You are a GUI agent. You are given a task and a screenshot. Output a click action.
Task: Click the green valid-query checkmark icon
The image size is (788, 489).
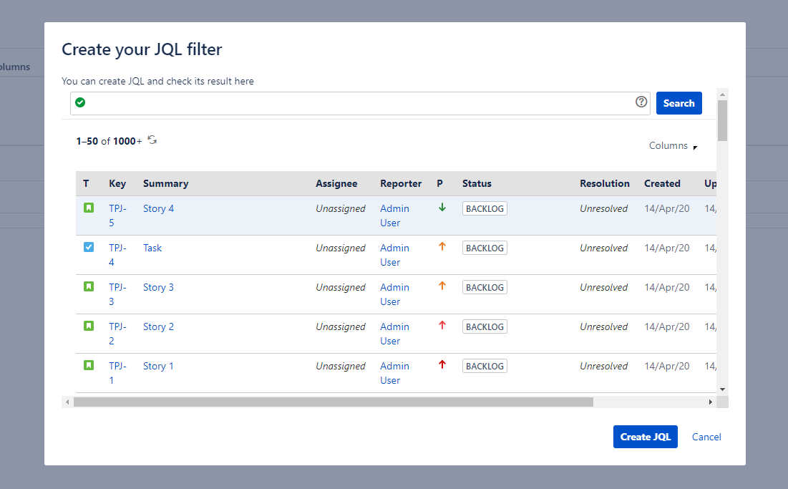tap(80, 103)
